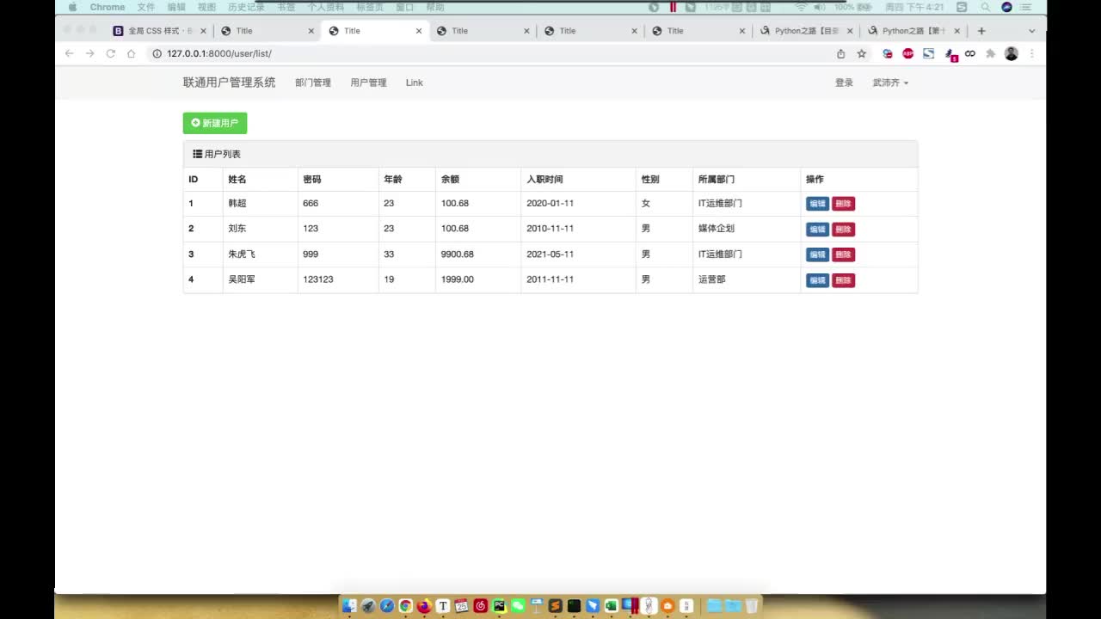Click the Wi-Fi icon in menu bar
The width and height of the screenshot is (1101, 619).
[x=801, y=7]
